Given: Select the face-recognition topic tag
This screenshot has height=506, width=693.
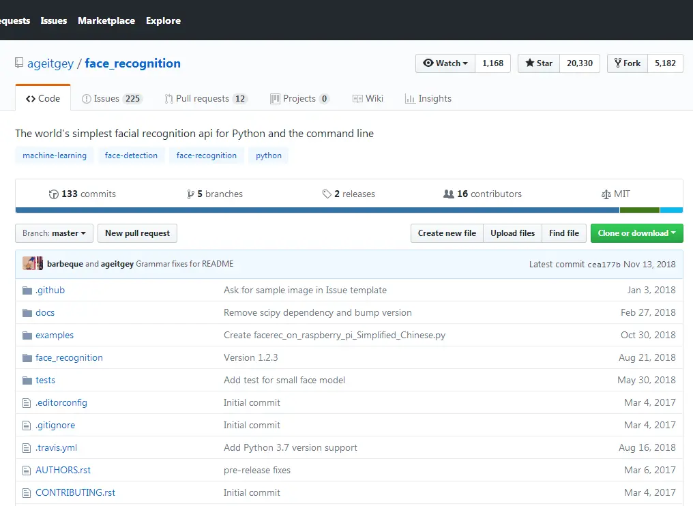Looking at the screenshot, I should [x=207, y=155].
